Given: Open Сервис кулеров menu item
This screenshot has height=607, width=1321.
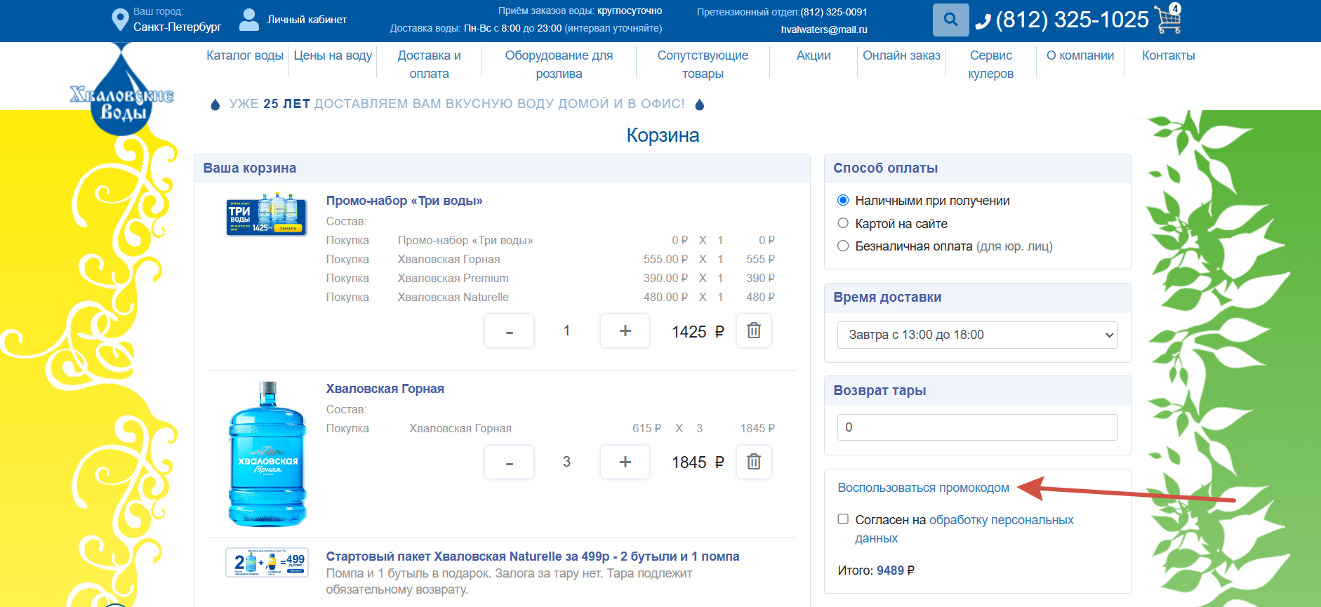Looking at the screenshot, I should click(990, 65).
